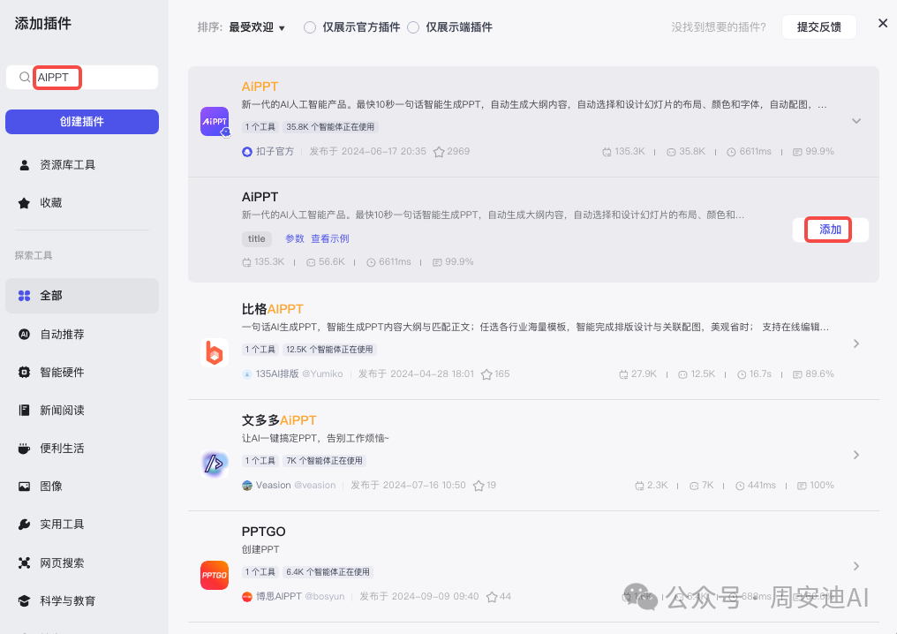Viewport: 897px width, 634px height.
Task: Select 网页搜索 category
Action: tap(82, 563)
